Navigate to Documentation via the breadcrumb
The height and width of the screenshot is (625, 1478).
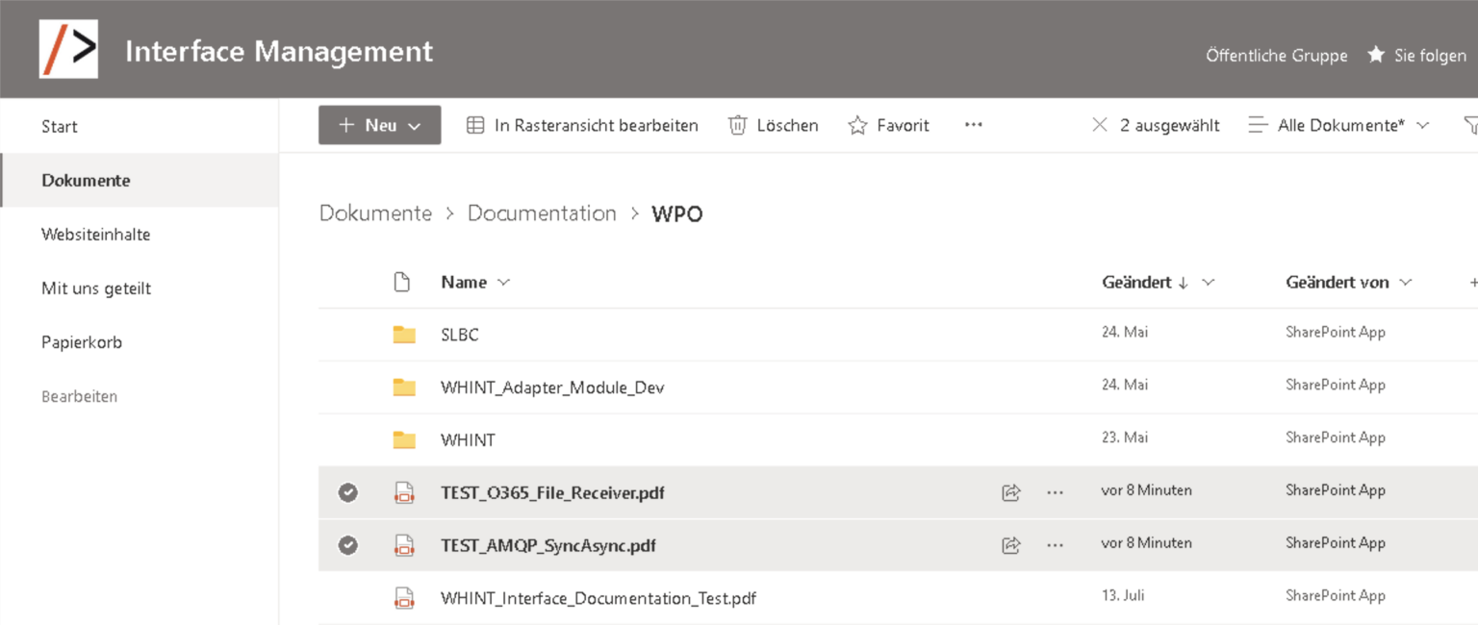[x=542, y=212]
